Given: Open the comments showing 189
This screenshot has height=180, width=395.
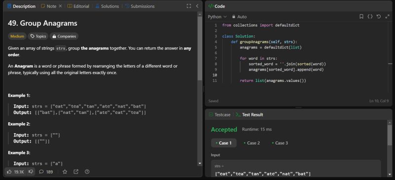Looking at the screenshot, I should pos(46,172).
